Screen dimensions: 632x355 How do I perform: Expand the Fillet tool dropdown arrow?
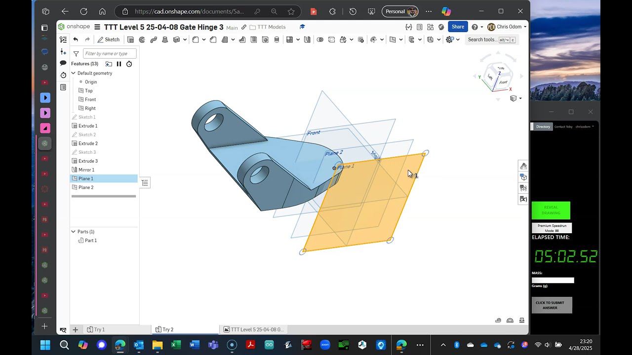coord(203,39)
